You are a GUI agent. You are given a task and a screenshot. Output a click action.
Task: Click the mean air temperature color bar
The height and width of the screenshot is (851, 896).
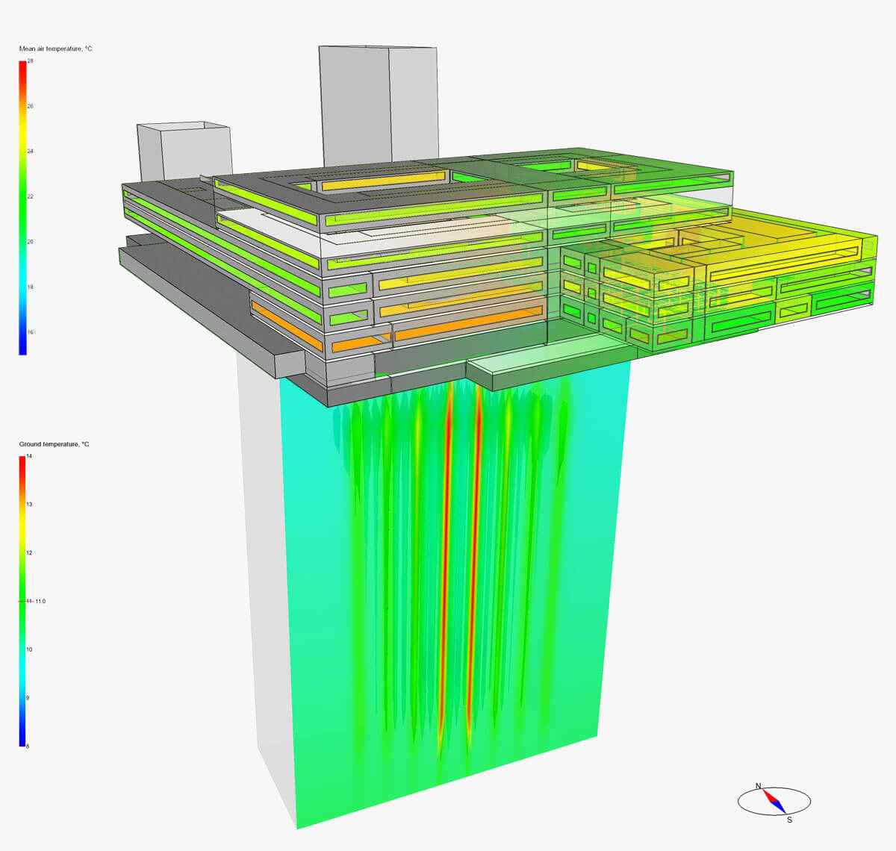[22, 208]
